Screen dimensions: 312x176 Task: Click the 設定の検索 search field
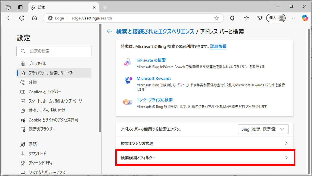click(x=54, y=51)
